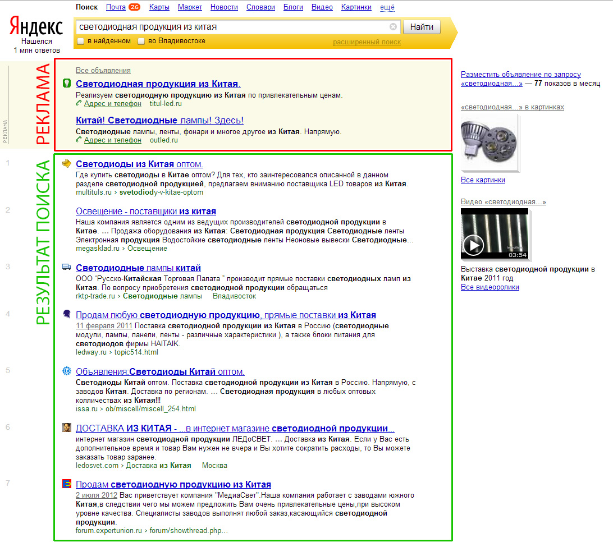Click 'Освещение' breadcrumb under megasklad.ru

pyautogui.click(x=147, y=248)
